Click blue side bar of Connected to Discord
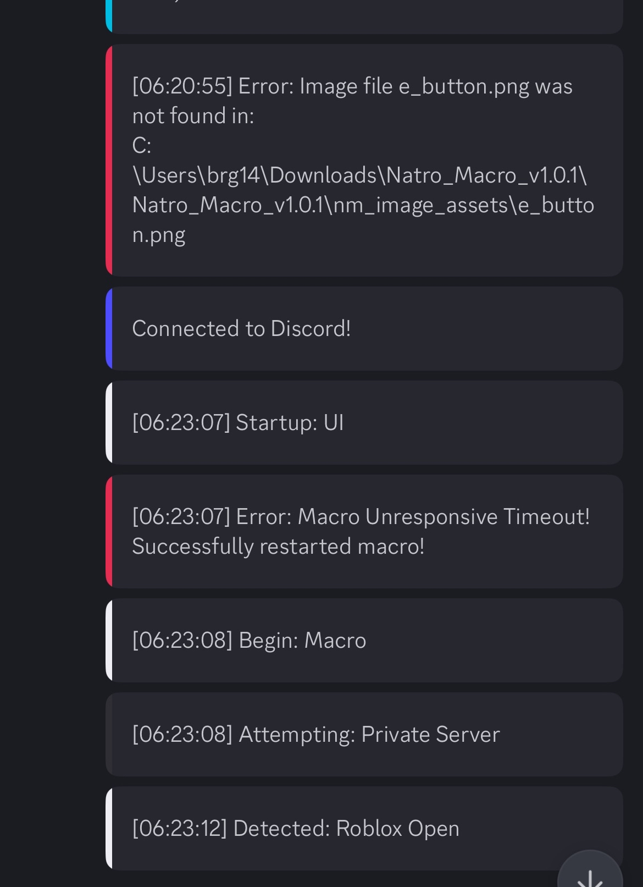643x887 pixels. [x=109, y=329]
